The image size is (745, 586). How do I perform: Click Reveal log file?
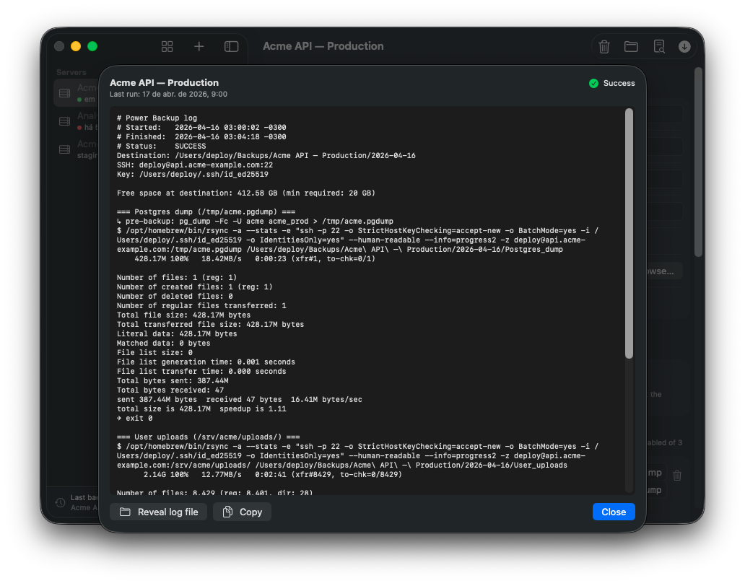pyautogui.click(x=158, y=512)
